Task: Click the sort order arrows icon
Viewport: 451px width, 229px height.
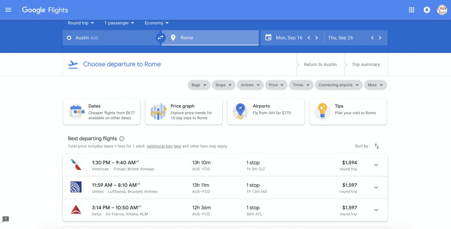Action: click(377, 146)
